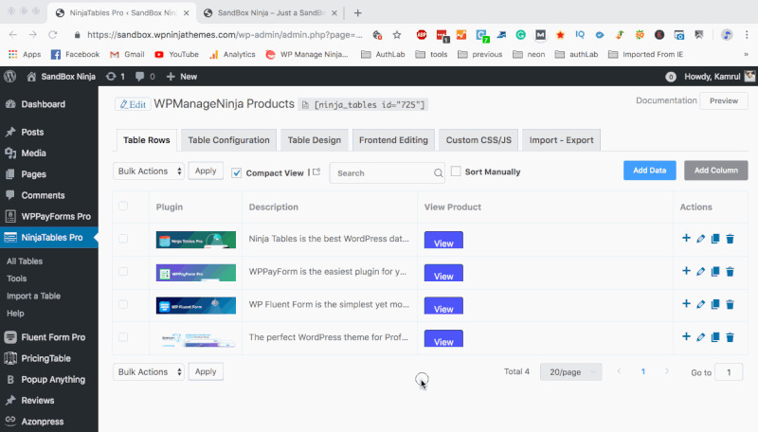Edit the WP Fluent Form row
This screenshot has height=432, width=758.
point(700,304)
